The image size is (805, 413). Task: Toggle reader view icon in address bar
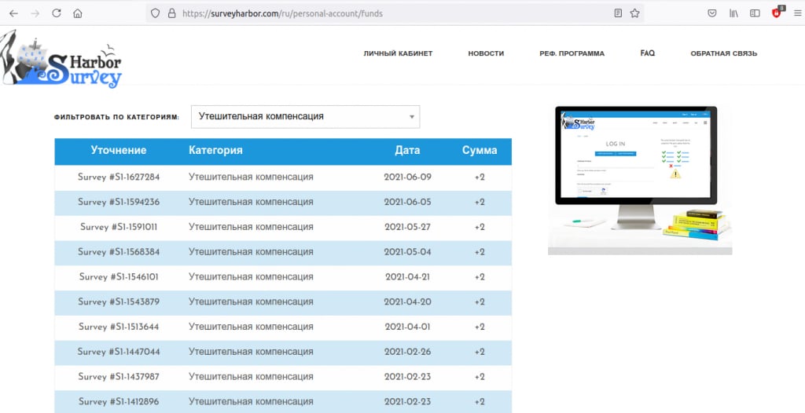click(618, 13)
